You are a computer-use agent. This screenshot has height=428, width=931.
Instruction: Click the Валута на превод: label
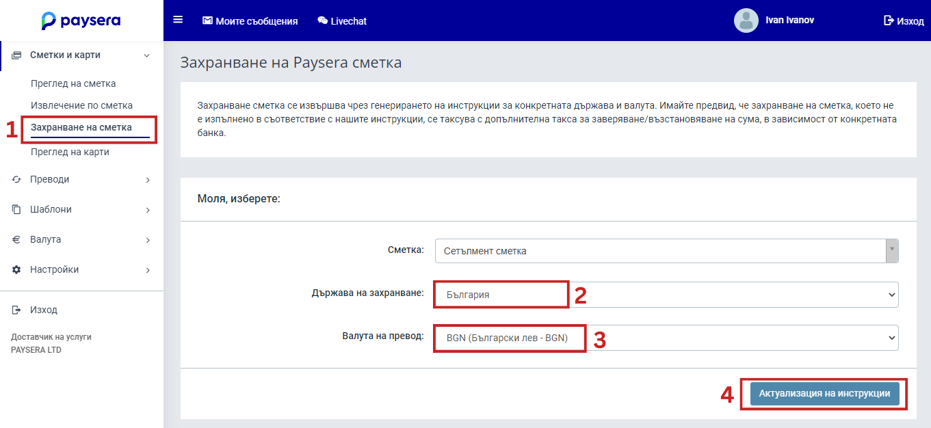point(383,336)
